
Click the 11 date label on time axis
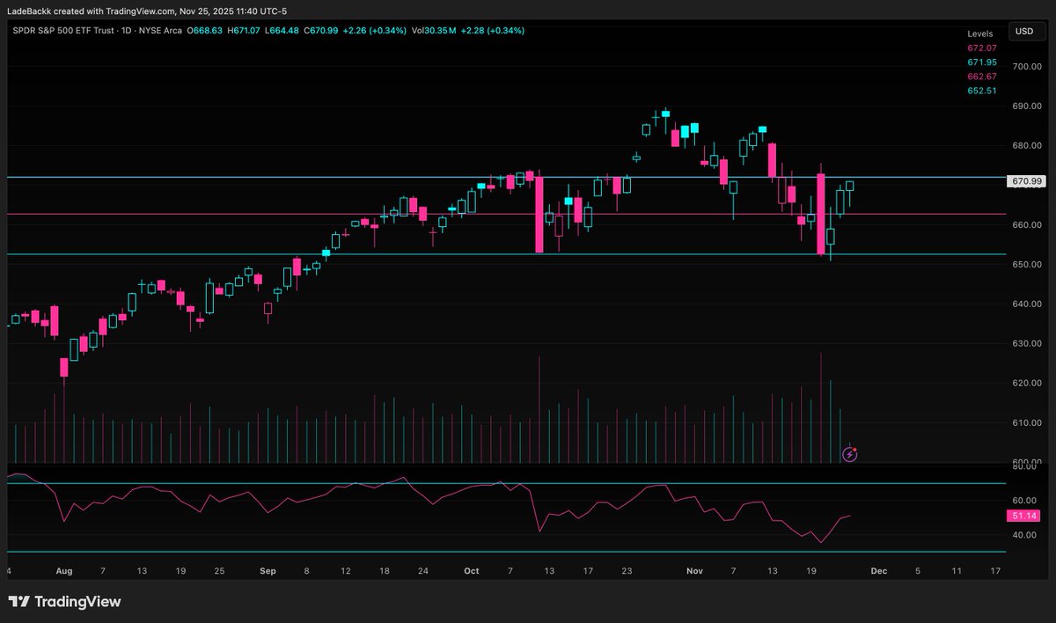tap(957, 571)
